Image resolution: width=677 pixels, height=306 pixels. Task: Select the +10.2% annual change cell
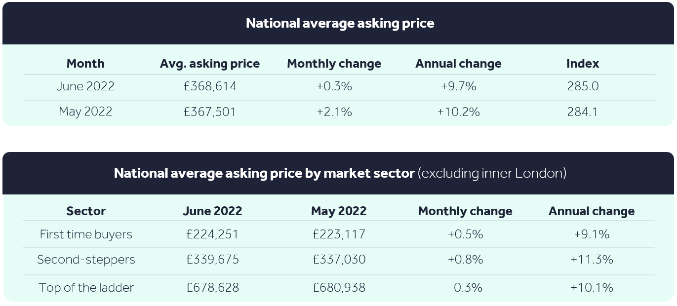[458, 112]
